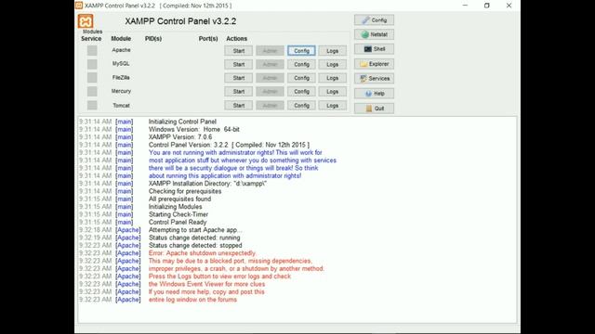The width and height of the screenshot is (595, 334).
Task: Start the Mercury module
Action: (x=238, y=92)
